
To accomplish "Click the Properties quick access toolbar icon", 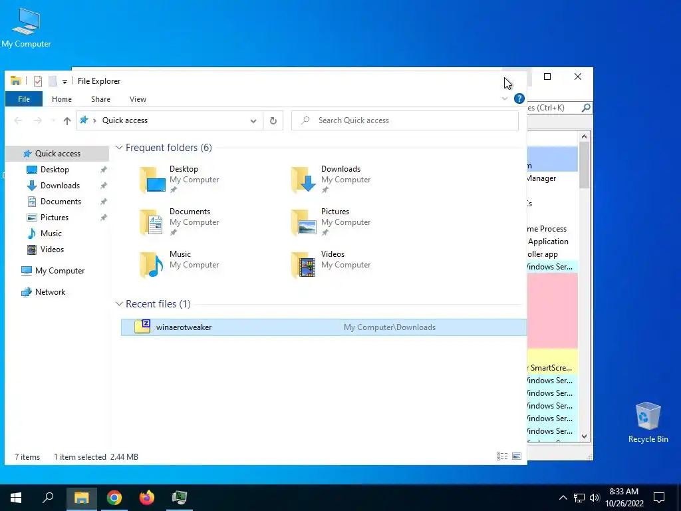I will point(38,81).
